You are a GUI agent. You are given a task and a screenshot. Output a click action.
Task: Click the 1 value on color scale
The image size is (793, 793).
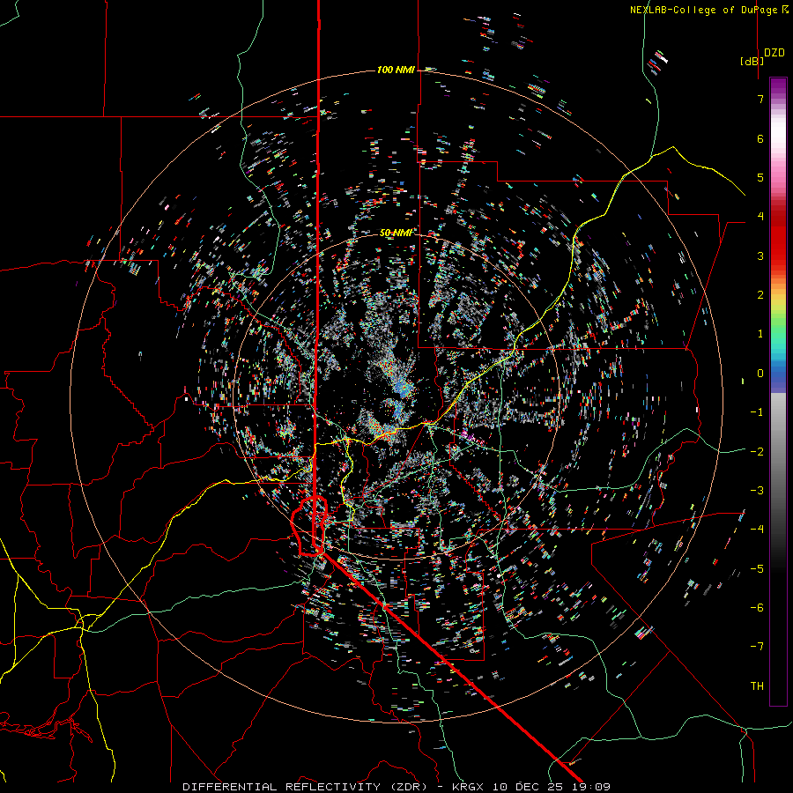[760, 334]
